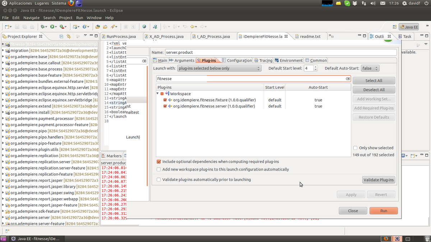
Task: Click the Deselect All button
Action: [374, 90]
